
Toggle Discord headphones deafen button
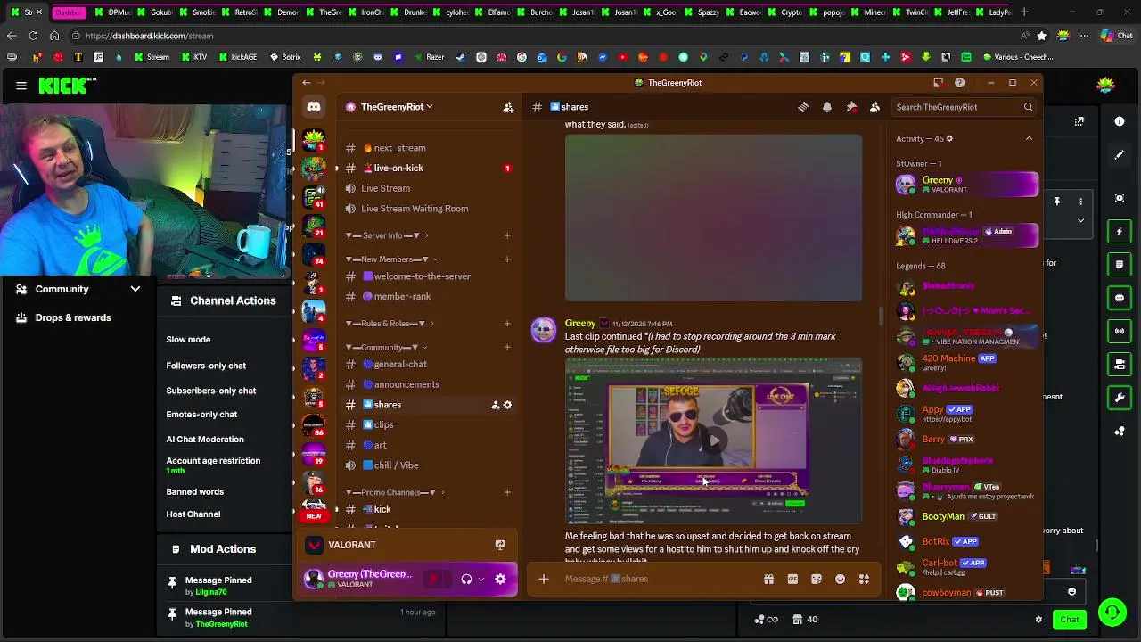465,579
